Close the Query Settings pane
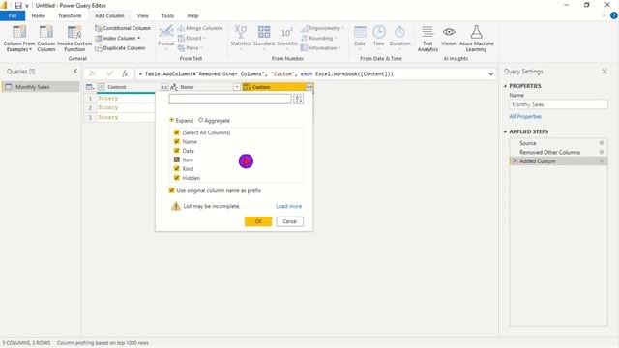This screenshot has height=348, width=619. (x=604, y=71)
